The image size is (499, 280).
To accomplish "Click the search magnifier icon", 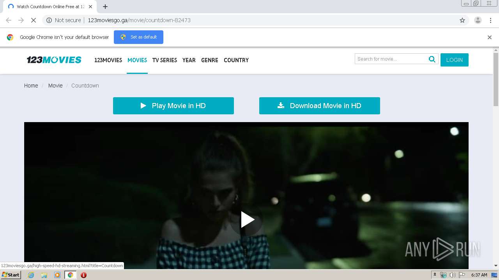I will coord(432,59).
